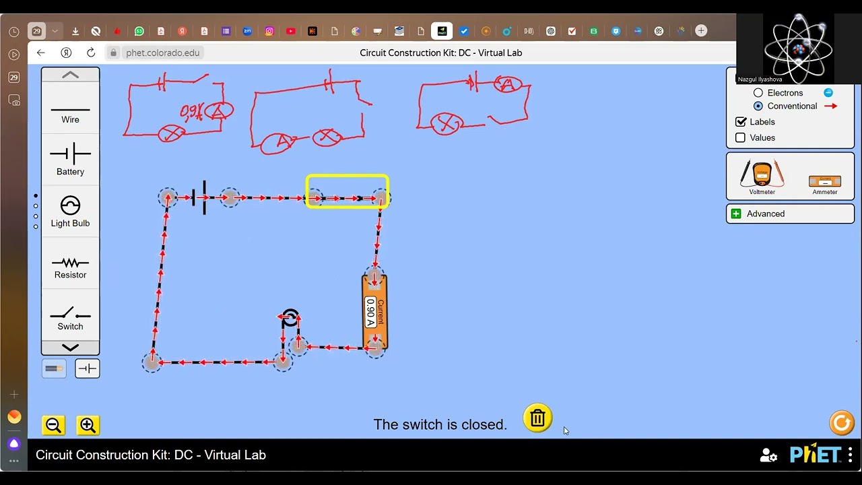862x485 pixels.
Task: Click the zoom in magnifier button
Action: click(x=88, y=425)
